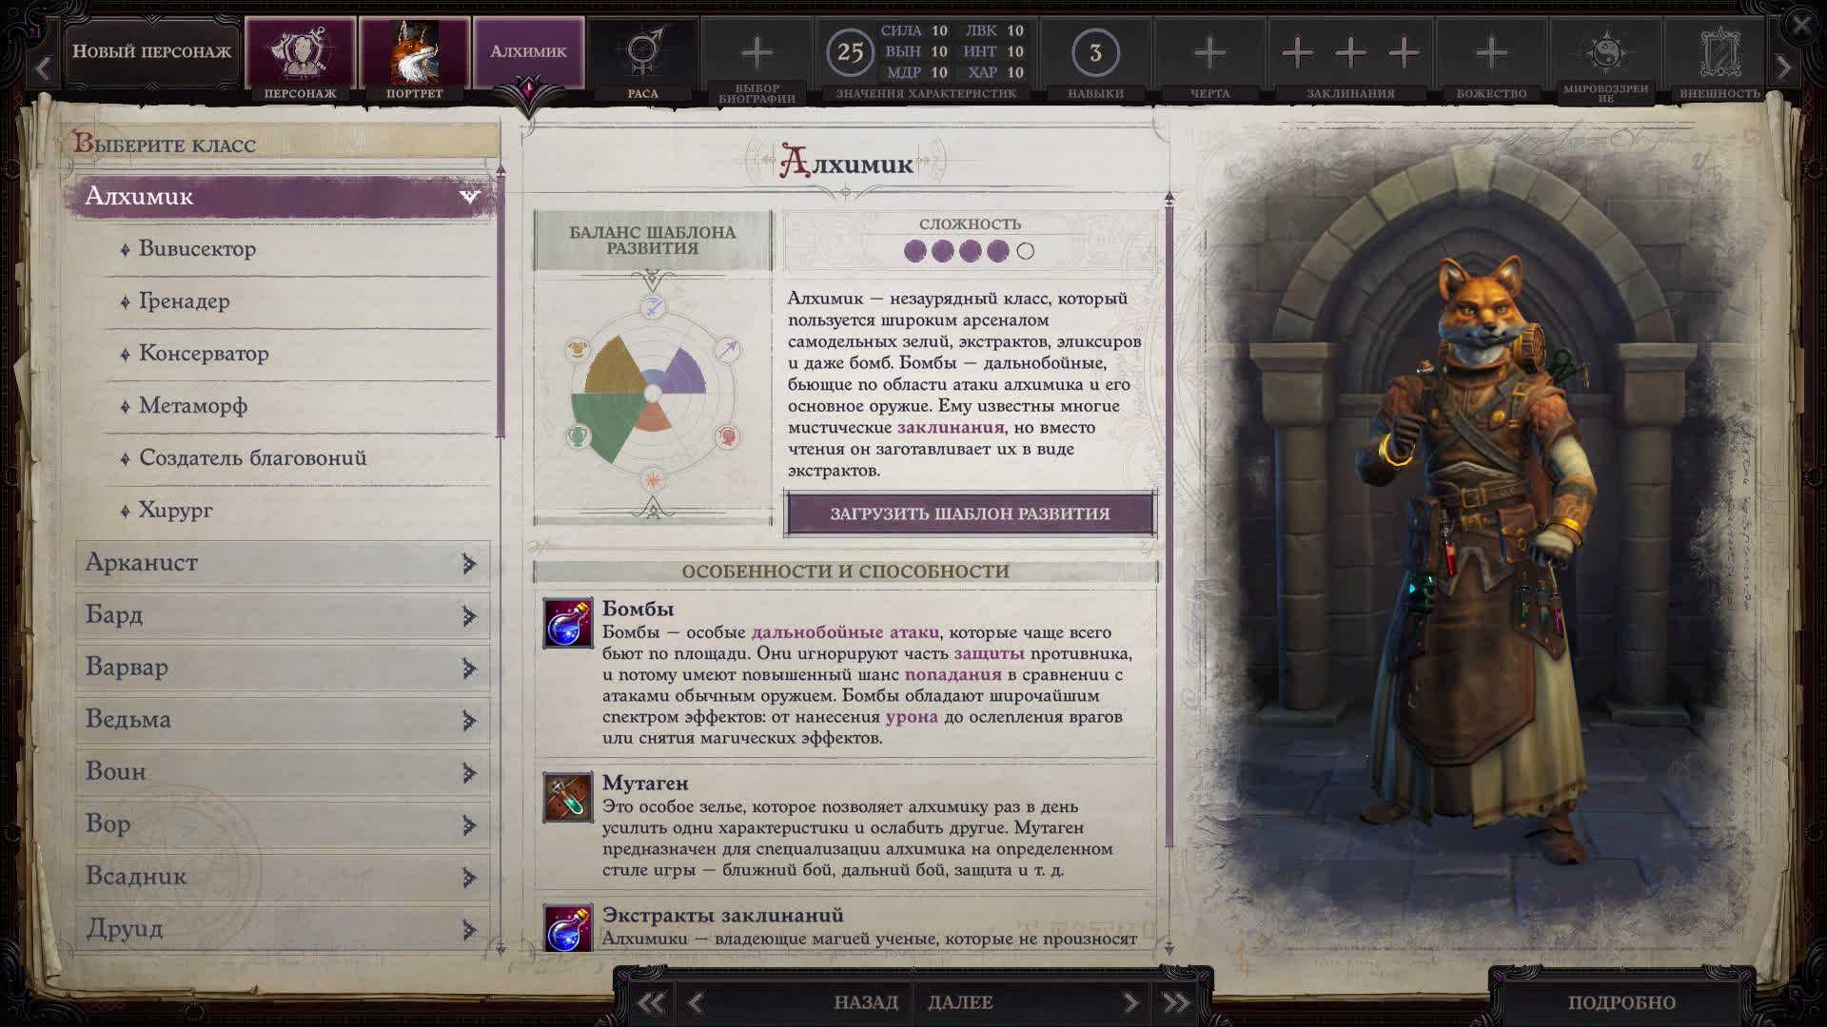This screenshot has height=1027, width=1827.
Task: Open the Персонаж step icon
Action: 300,52
